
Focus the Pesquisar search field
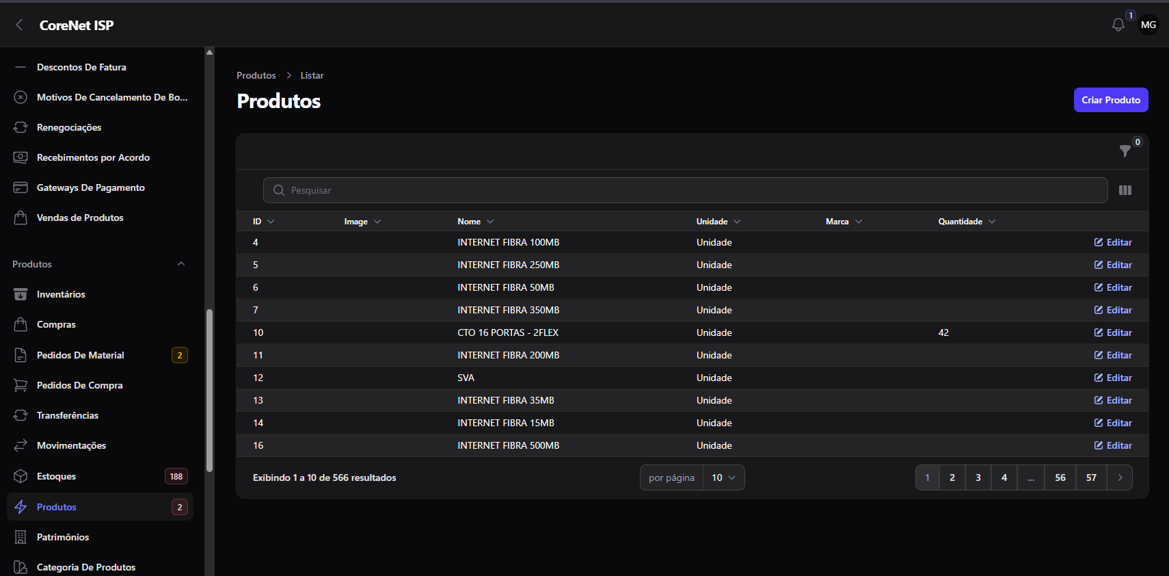tap(685, 190)
